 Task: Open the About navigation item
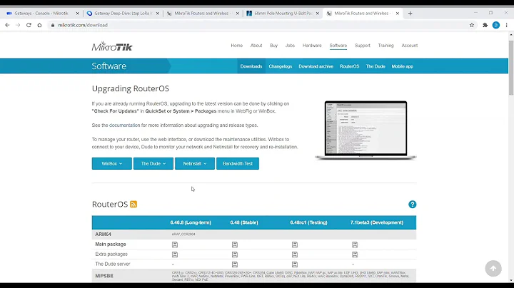coord(256,46)
